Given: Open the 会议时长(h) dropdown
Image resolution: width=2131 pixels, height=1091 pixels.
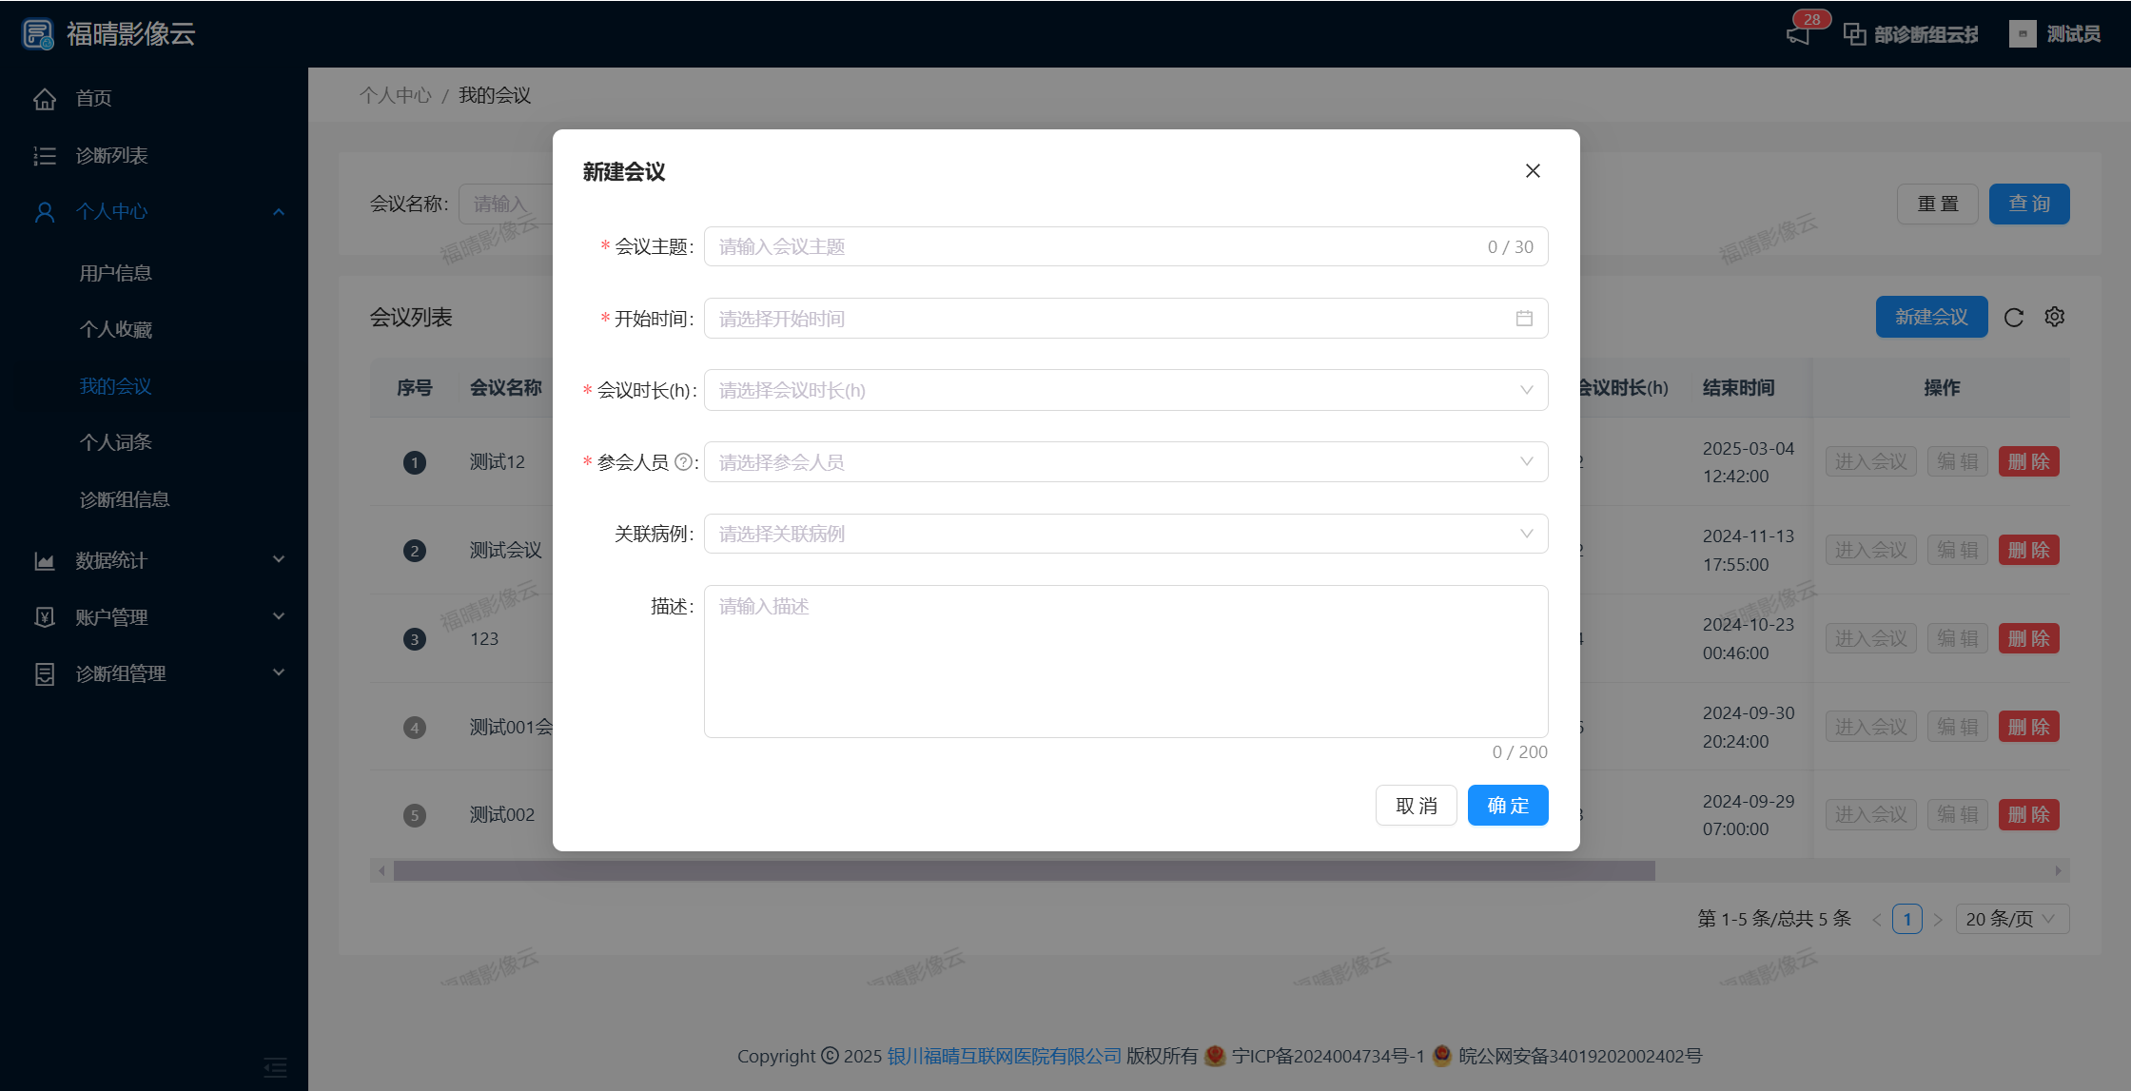Looking at the screenshot, I should click(x=1125, y=390).
